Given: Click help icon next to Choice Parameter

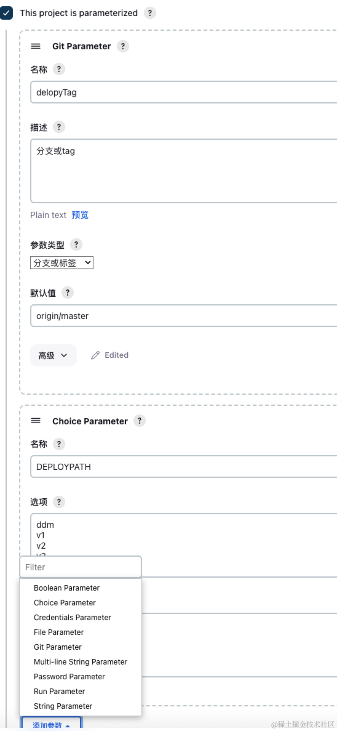Looking at the screenshot, I should 139,421.
